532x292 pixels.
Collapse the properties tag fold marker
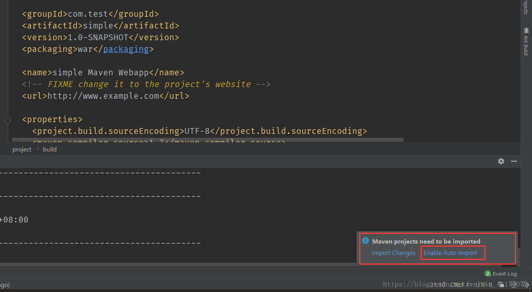(8, 119)
